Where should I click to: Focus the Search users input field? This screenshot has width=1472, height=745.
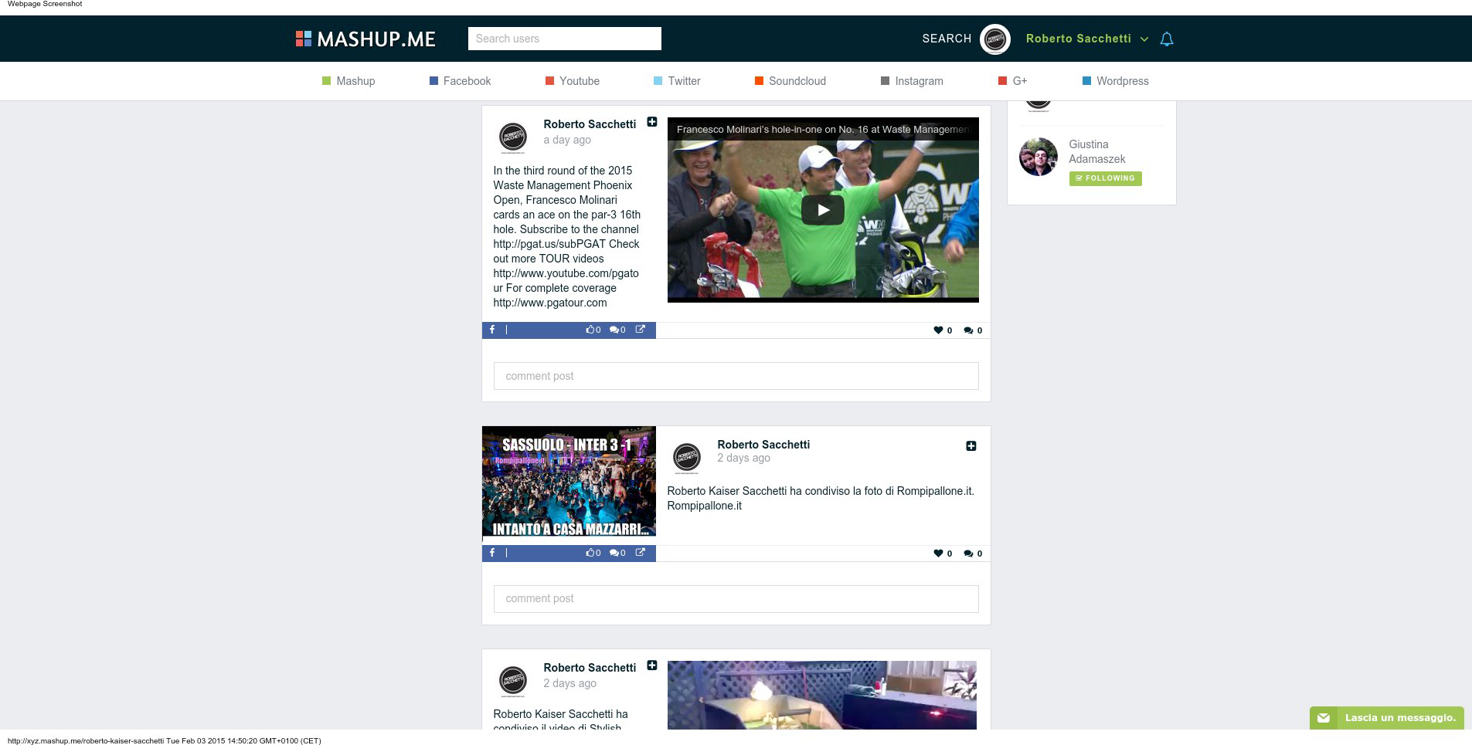pos(565,39)
